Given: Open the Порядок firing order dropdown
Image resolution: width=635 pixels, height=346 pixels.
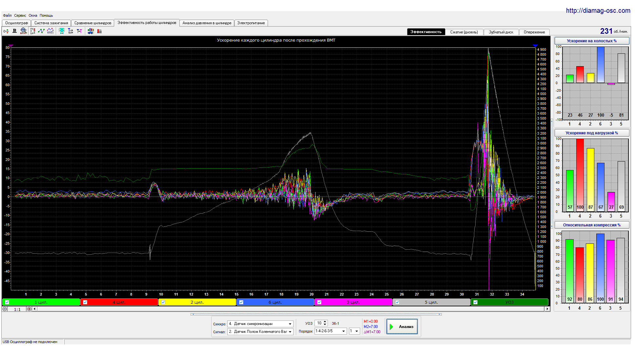Looking at the screenshot, I should 331,331.
